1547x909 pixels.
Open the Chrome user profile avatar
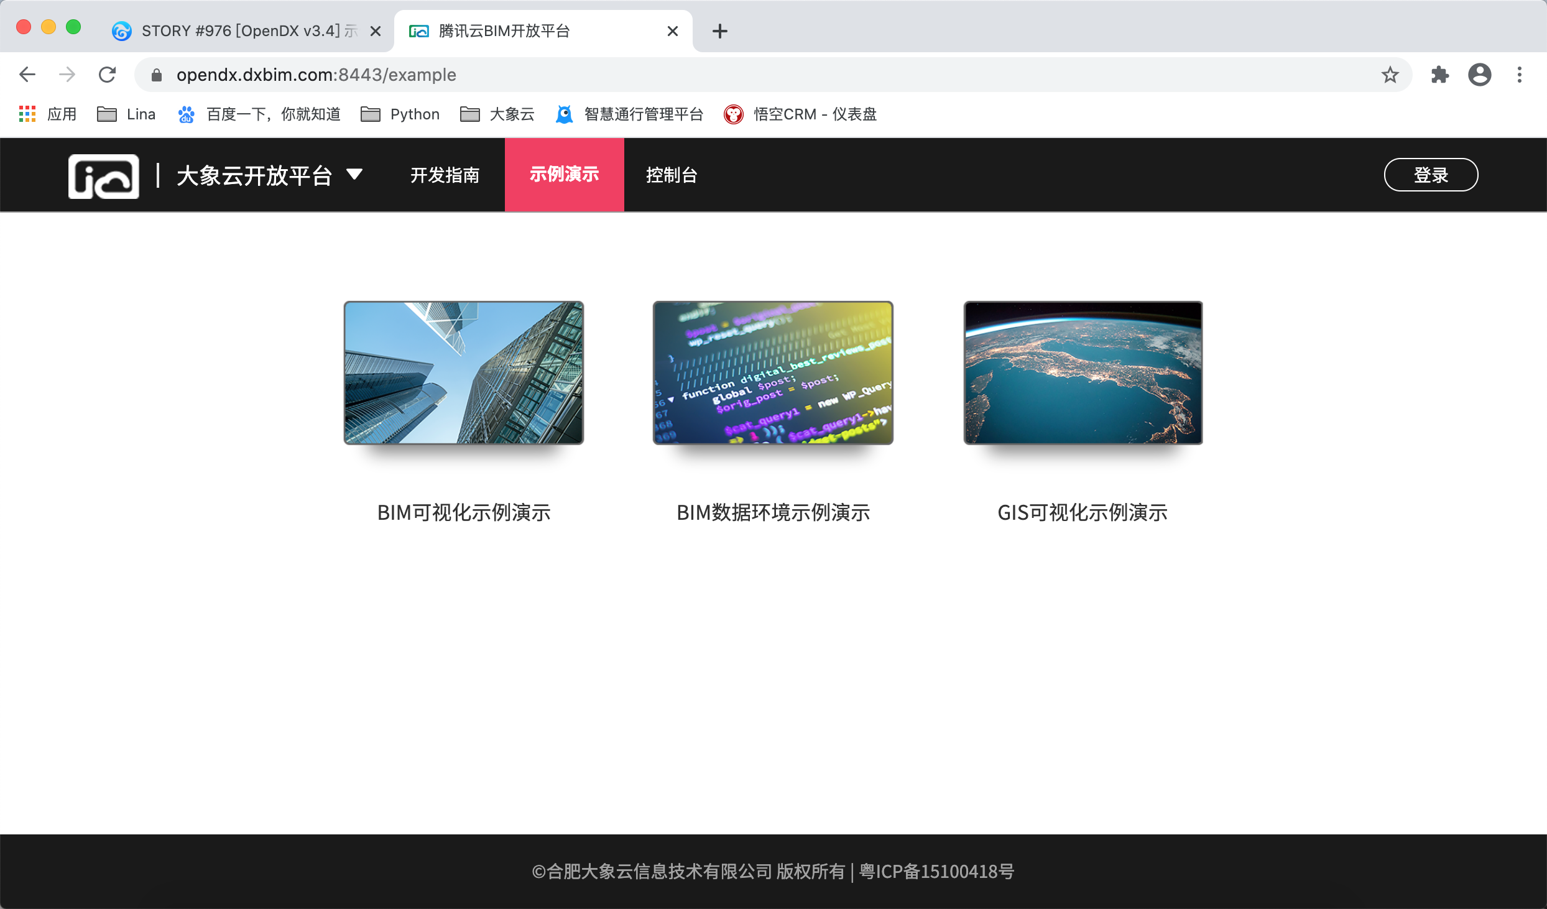point(1479,75)
